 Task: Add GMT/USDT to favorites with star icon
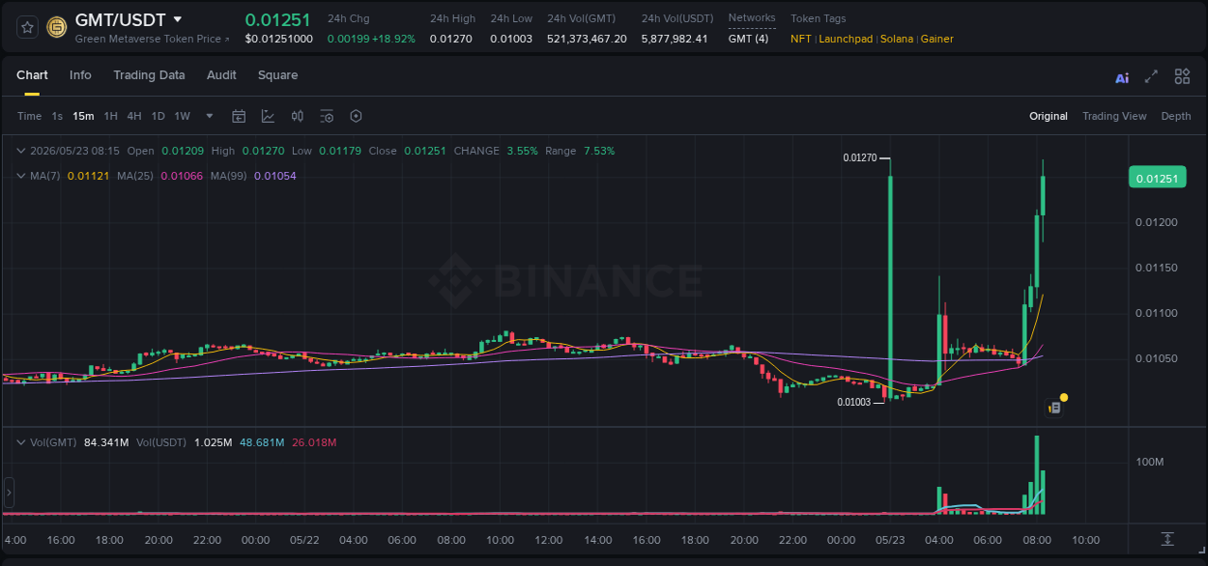[28, 27]
